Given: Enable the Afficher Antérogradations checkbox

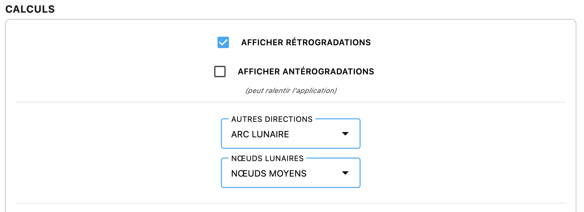Looking at the screenshot, I should pyautogui.click(x=220, y=72).
